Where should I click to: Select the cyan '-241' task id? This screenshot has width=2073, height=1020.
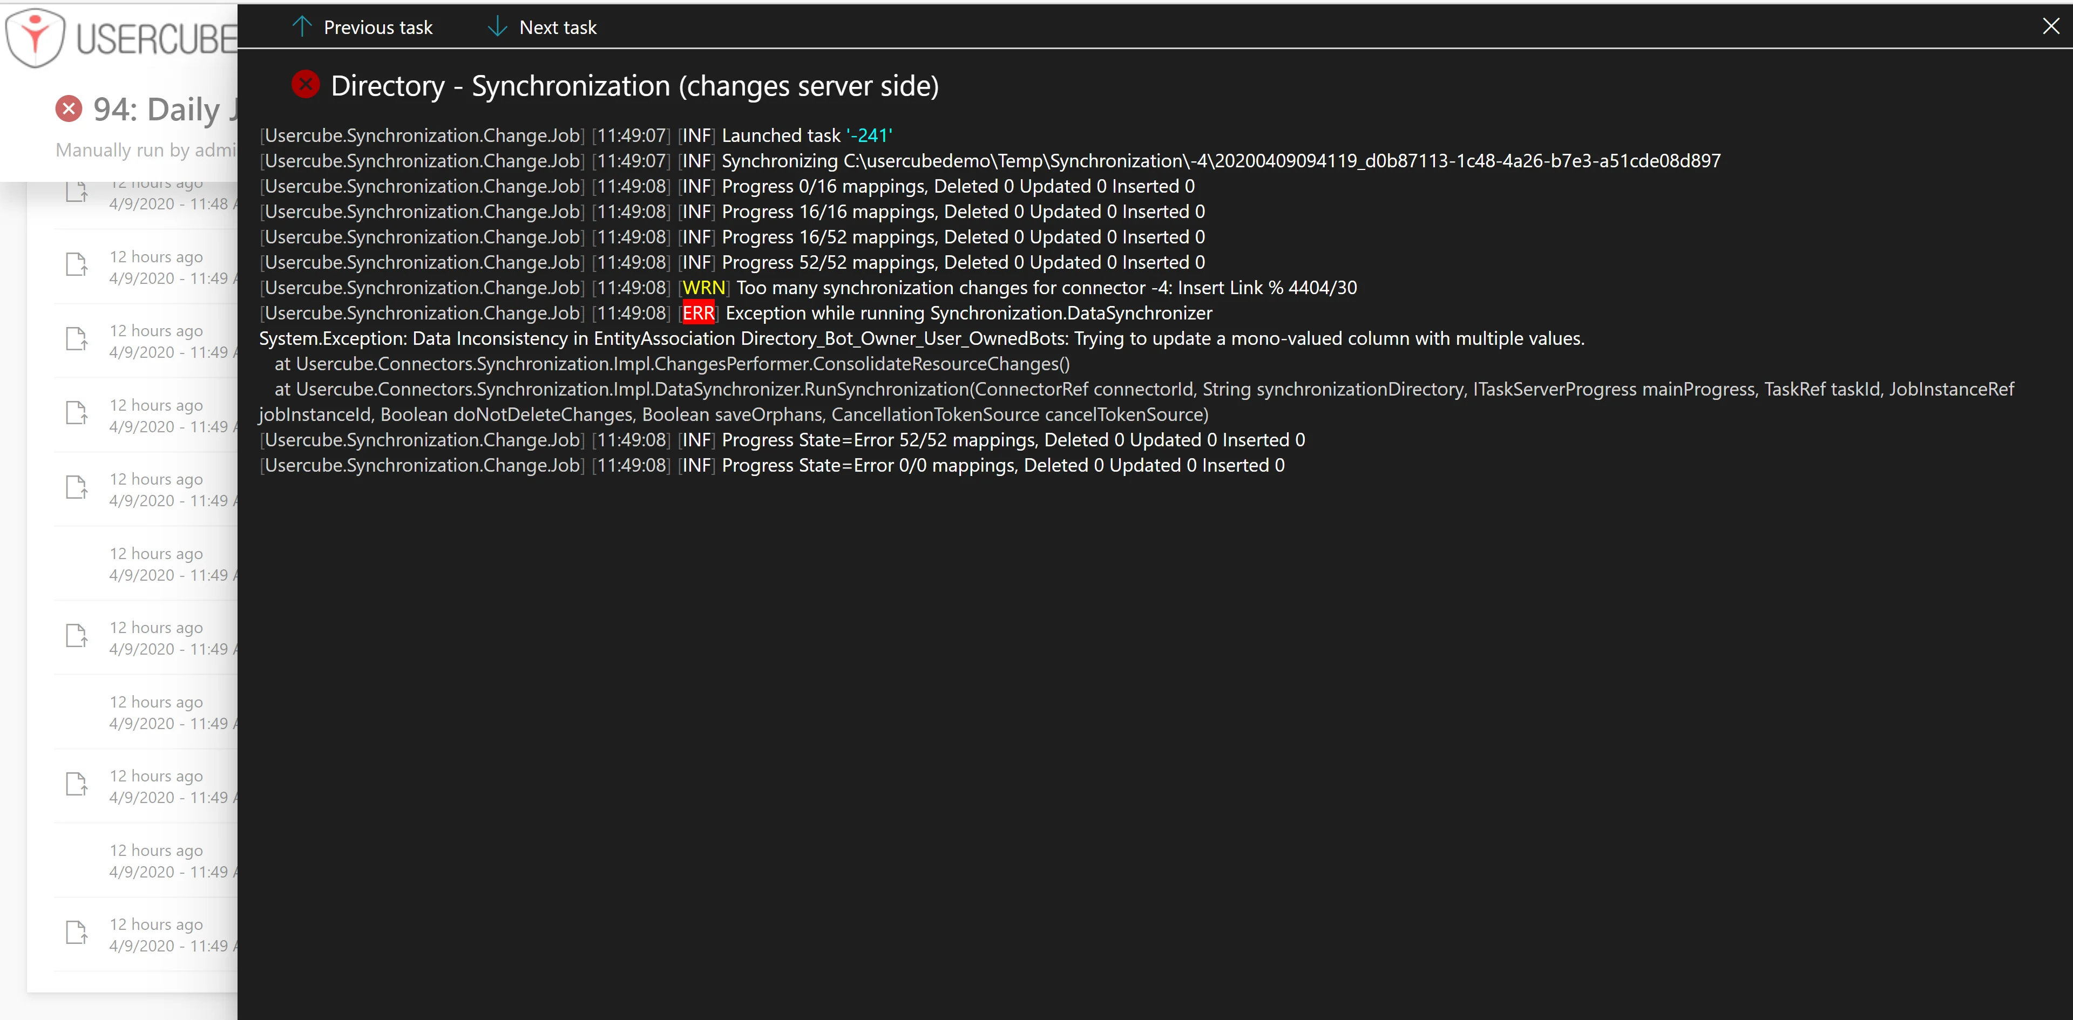click(x=869, y=136)
